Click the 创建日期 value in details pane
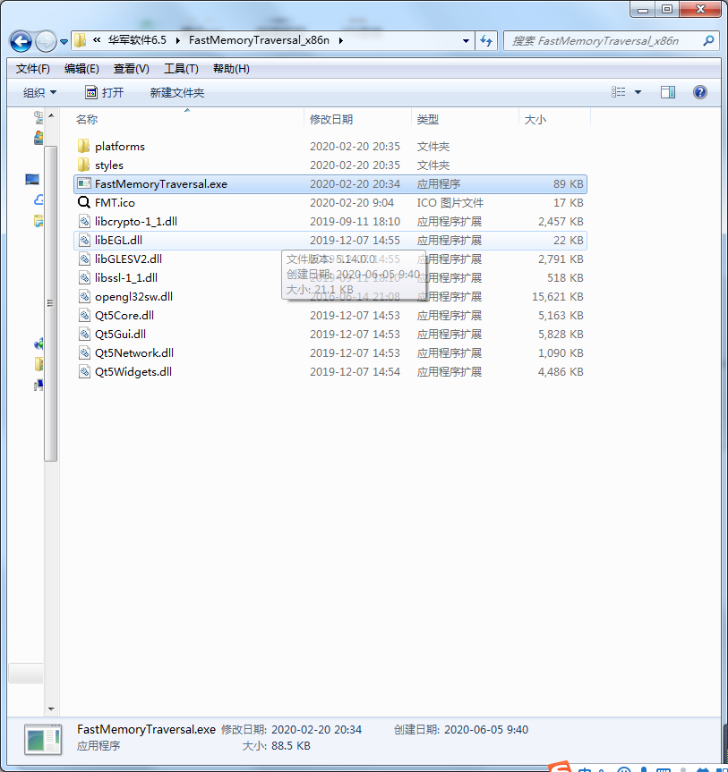This screenshot has width=728, height=772. 486,729
